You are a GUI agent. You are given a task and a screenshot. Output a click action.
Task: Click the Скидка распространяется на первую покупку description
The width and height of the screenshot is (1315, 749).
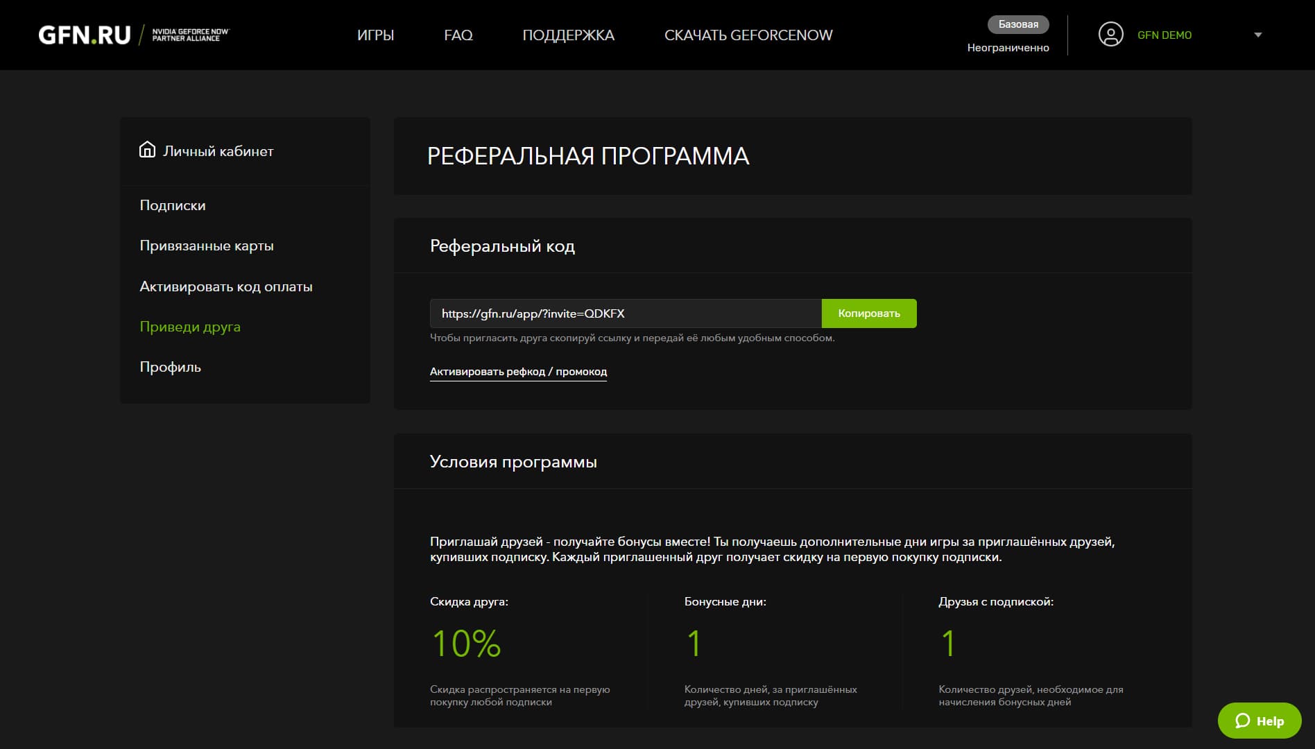click(x=520, y=696)
